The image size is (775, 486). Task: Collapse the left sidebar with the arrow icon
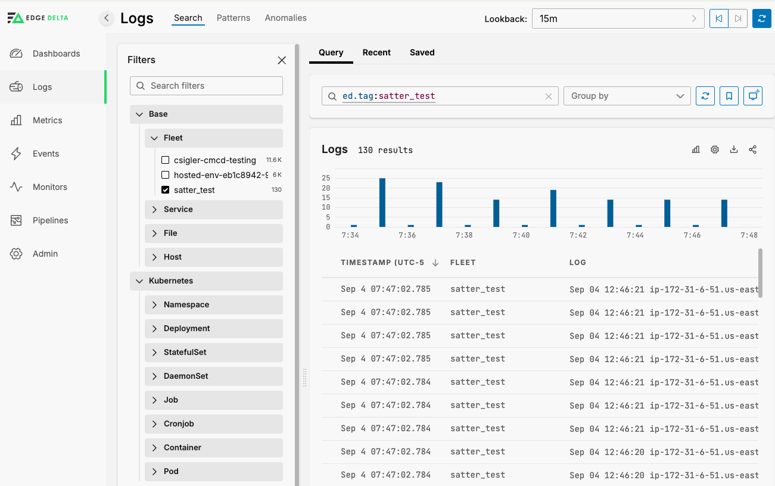(x=106, y=18)
